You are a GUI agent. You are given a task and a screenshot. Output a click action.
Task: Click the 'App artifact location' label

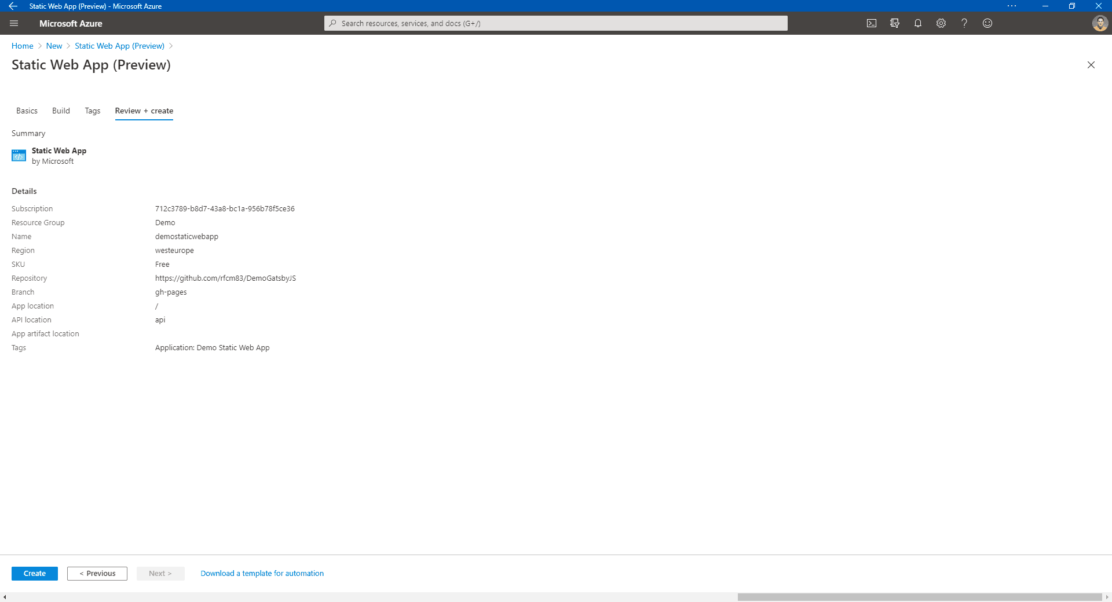click(45, 334)
